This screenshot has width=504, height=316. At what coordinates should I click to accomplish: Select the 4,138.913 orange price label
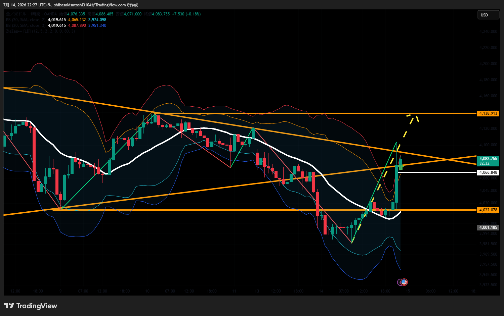click(488, 113)
